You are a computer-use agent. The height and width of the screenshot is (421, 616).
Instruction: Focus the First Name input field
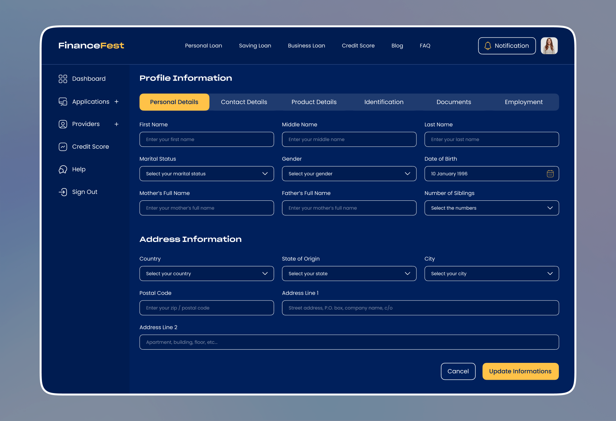[x=207, y=139]
